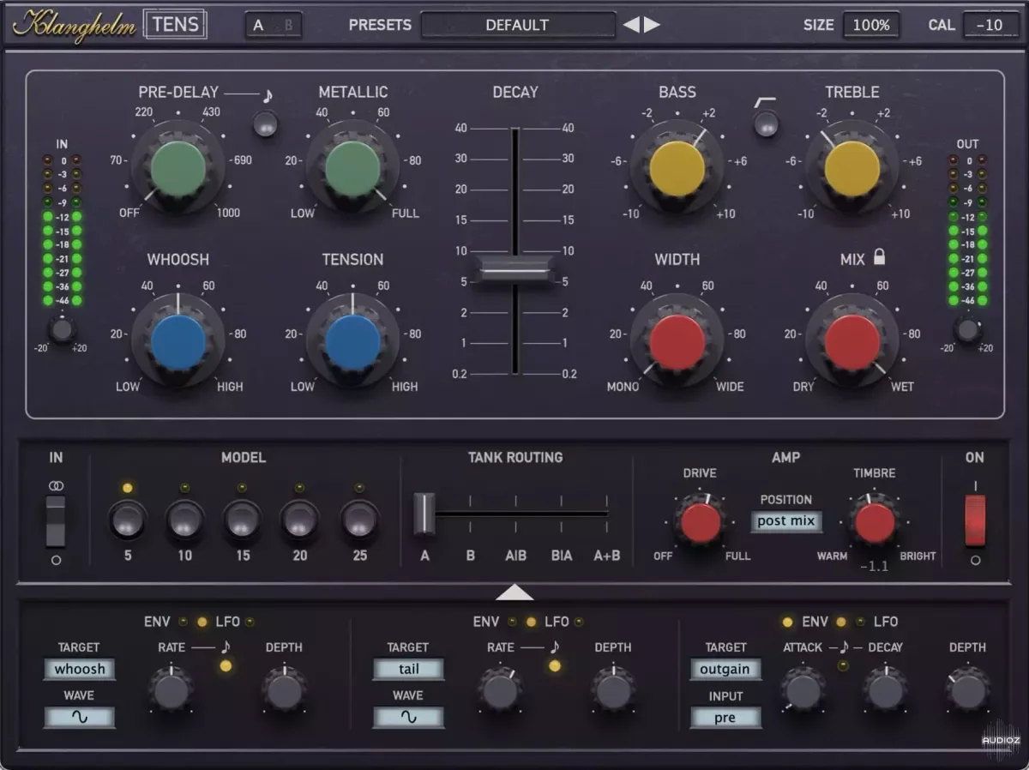Click the Amp Timbre knob
Screen dimensions: 1029x770
pos(875,522)
